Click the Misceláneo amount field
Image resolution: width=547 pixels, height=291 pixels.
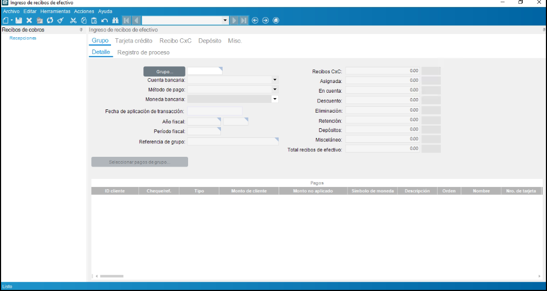pos(383,139)
